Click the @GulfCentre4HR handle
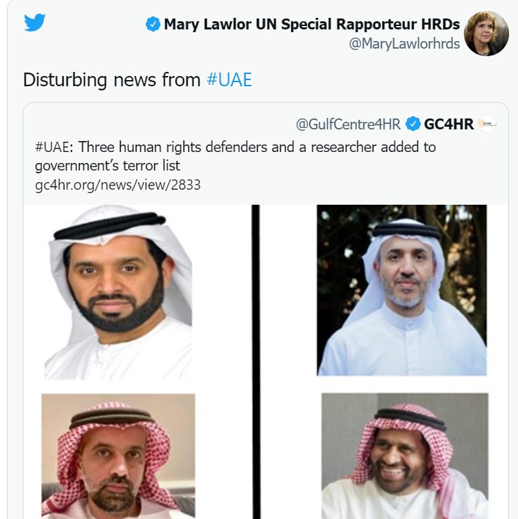The width and height of the screenshot is (518, 519). [x=348, y=124]
